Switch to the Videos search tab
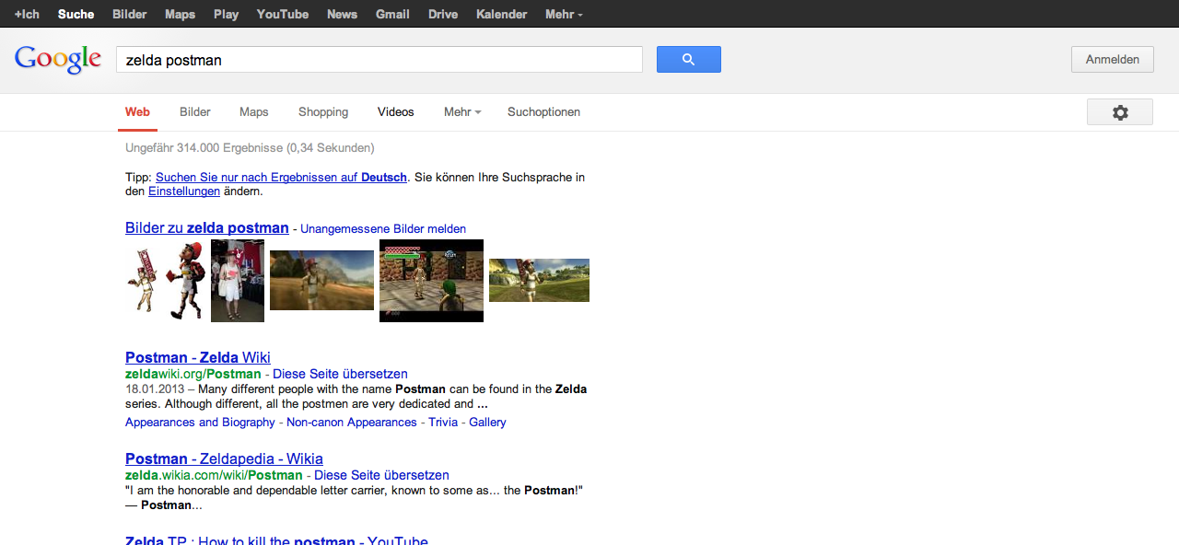The width and height of the screenshot is (1179, 545). coord(396,112)
